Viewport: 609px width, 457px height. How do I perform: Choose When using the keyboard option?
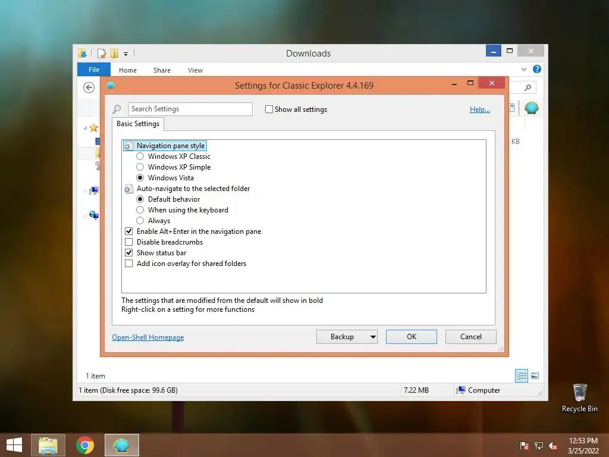tap(140, 210)
